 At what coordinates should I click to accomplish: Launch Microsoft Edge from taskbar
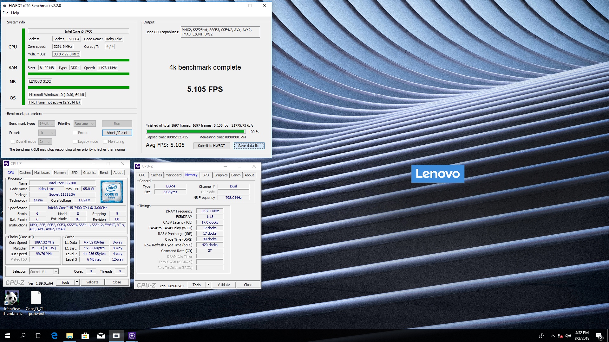[x=54, y=336]
